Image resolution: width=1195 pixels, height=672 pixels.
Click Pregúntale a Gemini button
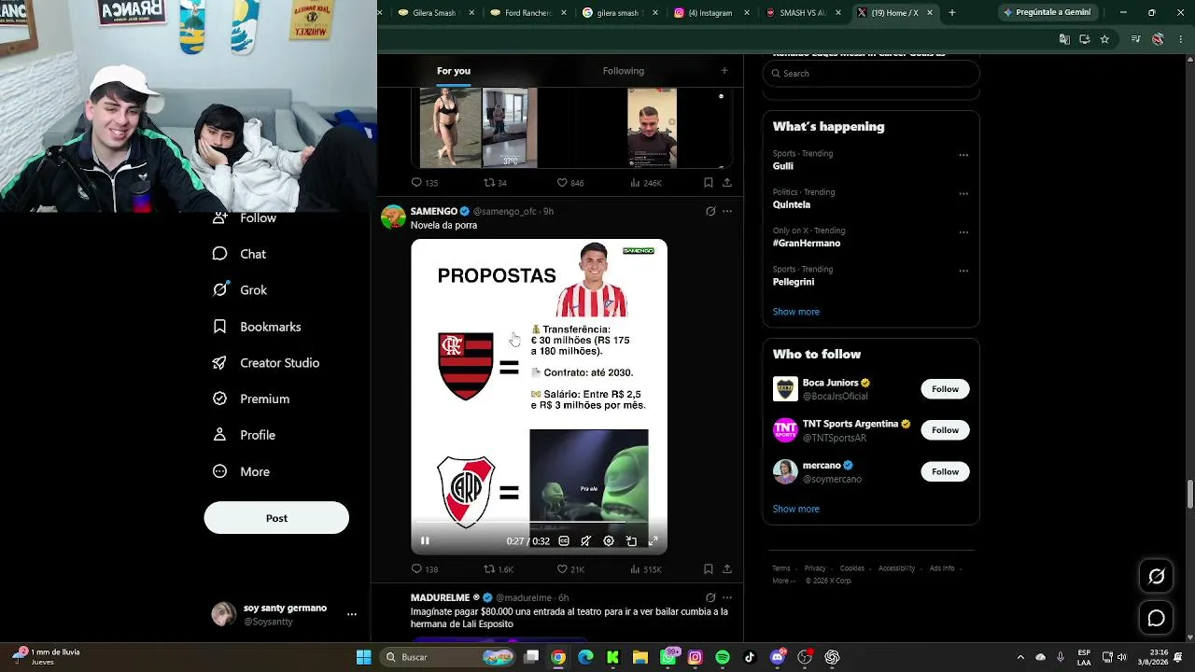click(x=1047, y=13)
